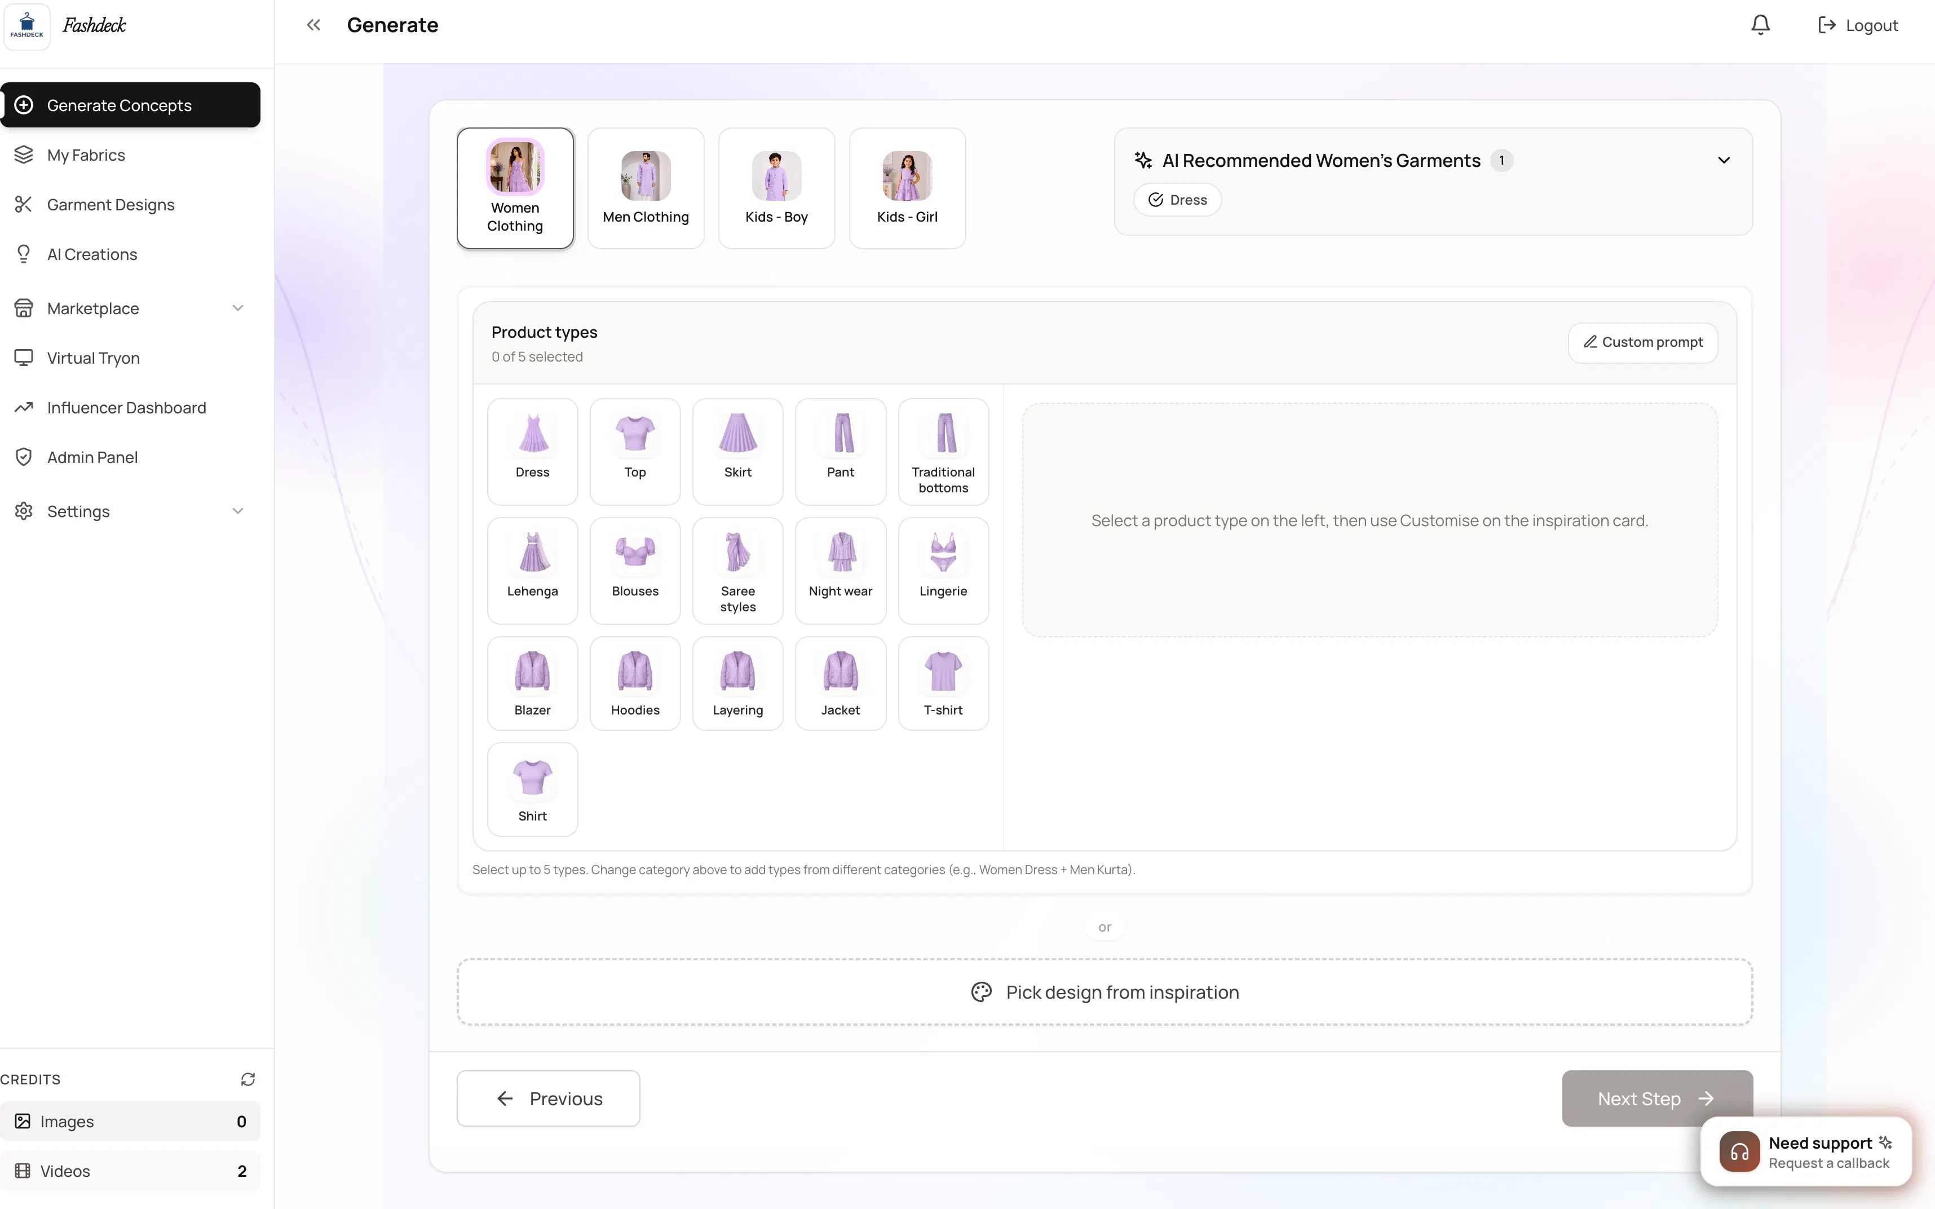Log out of Fashdeck
This screenshot has width=1935, height=1209.
click(x=1857, y=25)
